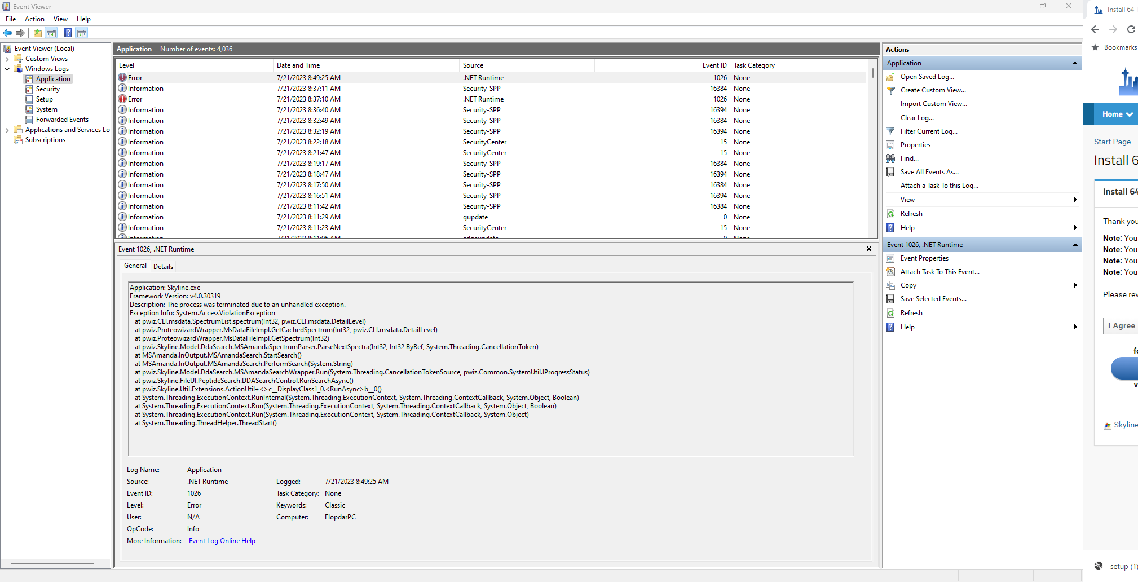
Task: Open the Event Log Online Help link
Action: (222, 541)
